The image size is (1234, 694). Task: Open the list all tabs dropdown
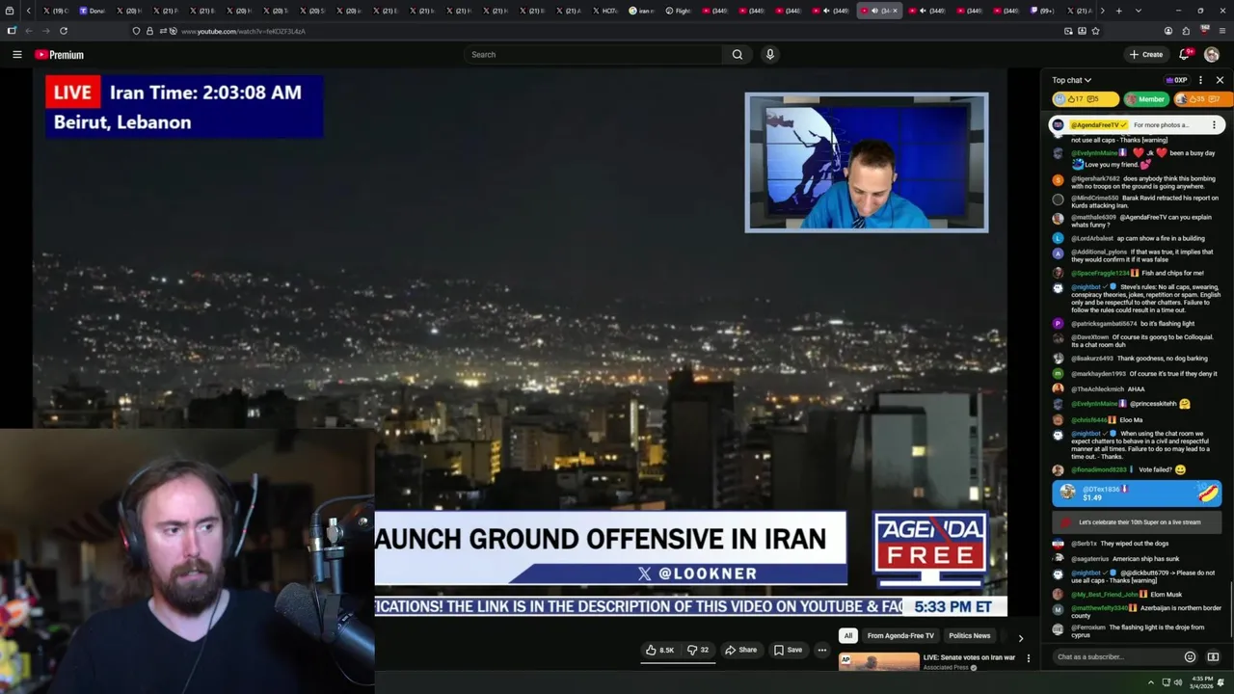(x=1139, y=11)
